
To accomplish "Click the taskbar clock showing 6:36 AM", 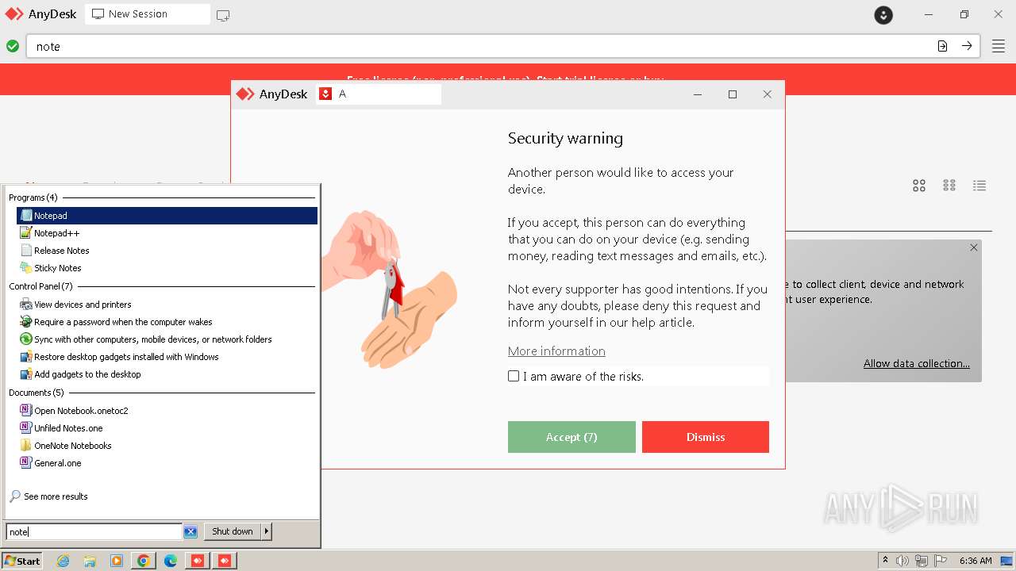I will (x=976, y=561).
